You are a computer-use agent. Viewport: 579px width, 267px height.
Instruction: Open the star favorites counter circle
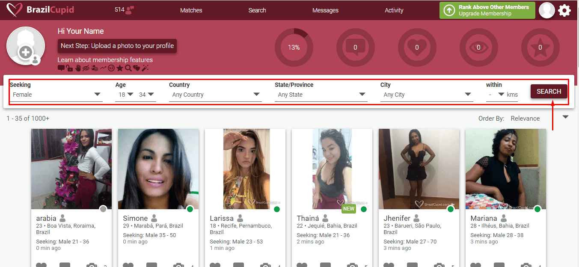(x=540, y=47)
